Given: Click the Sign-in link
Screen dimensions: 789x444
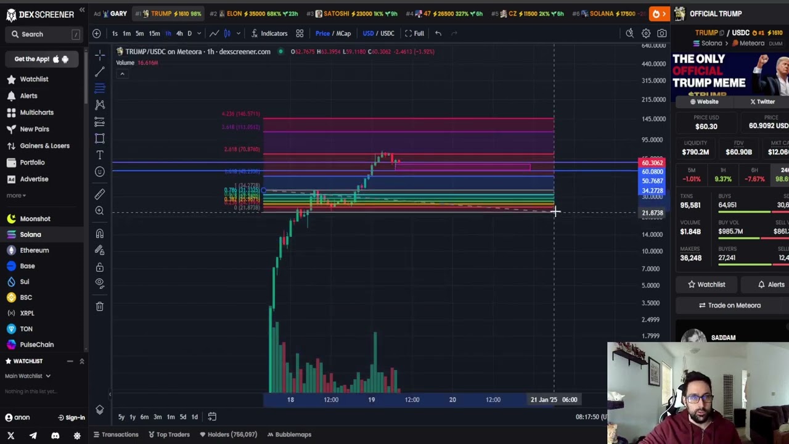Looking at the screenshot, I should 72,417.
